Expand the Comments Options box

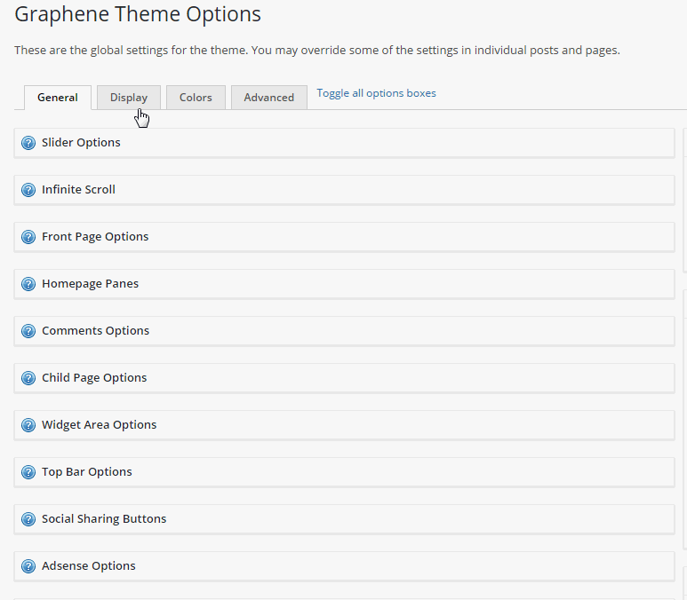click(x=344, y=331)
